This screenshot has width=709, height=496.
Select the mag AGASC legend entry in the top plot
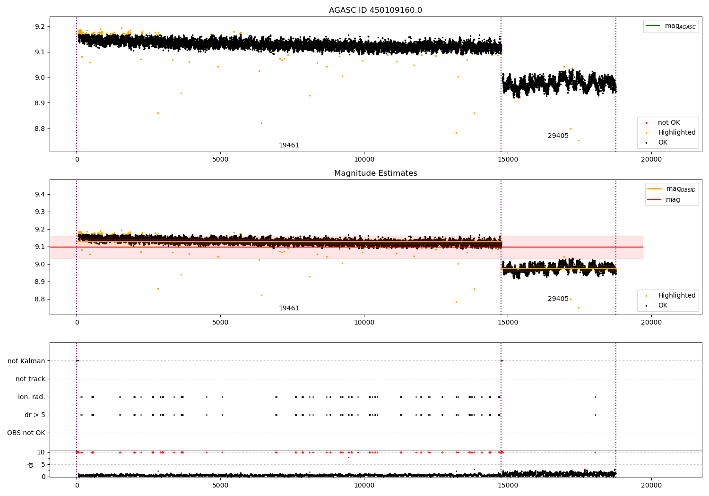coord(671,26)
